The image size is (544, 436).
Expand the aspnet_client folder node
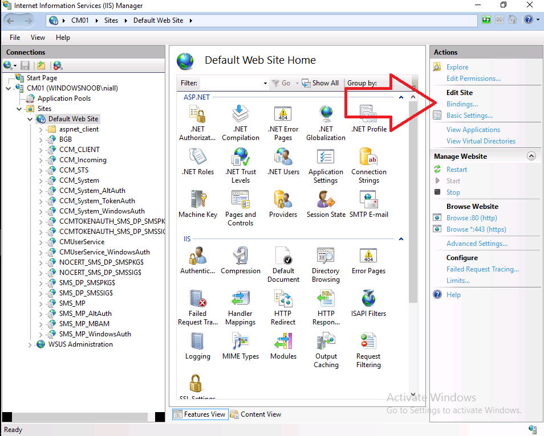point(40,130)
